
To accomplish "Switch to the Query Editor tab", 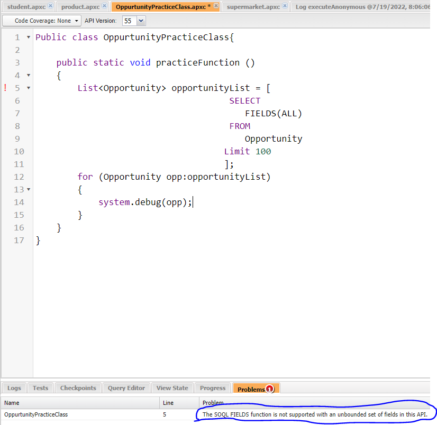I will click(126, 388).
